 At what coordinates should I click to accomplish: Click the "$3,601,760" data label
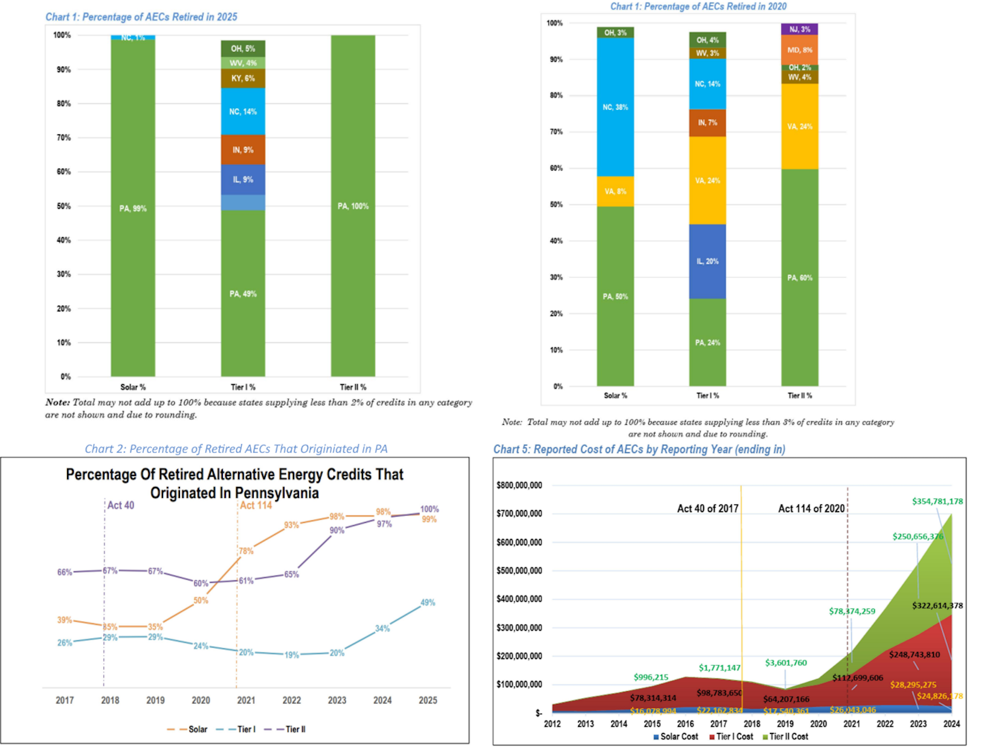click(786, 663)
